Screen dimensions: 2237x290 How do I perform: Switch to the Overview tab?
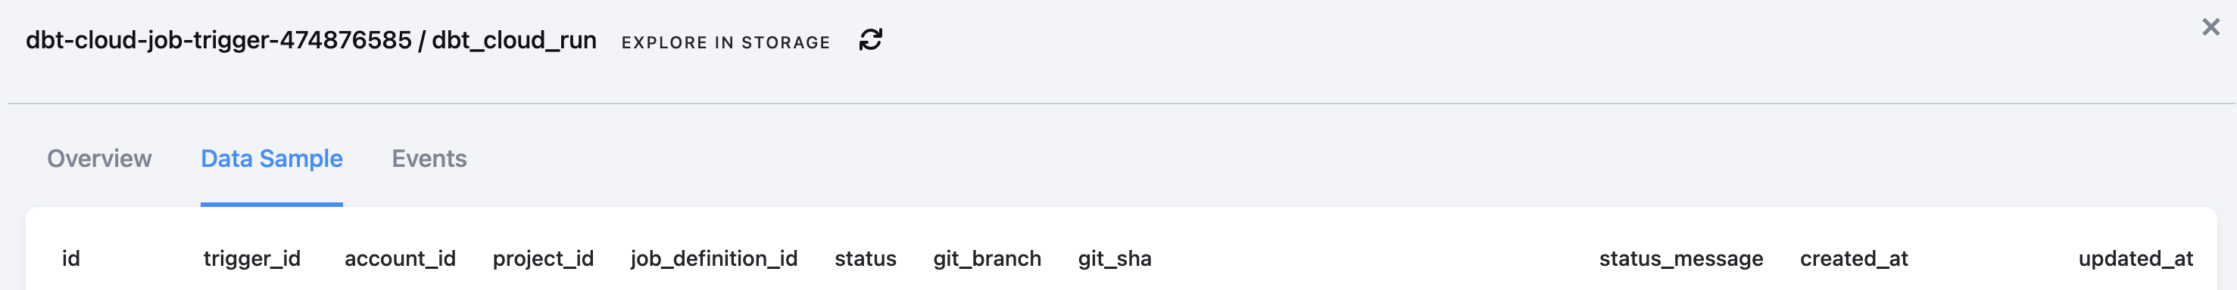coord(99,159)
